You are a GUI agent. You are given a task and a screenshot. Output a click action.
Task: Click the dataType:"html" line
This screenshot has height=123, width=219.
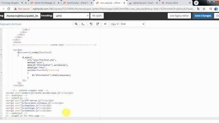37,68
